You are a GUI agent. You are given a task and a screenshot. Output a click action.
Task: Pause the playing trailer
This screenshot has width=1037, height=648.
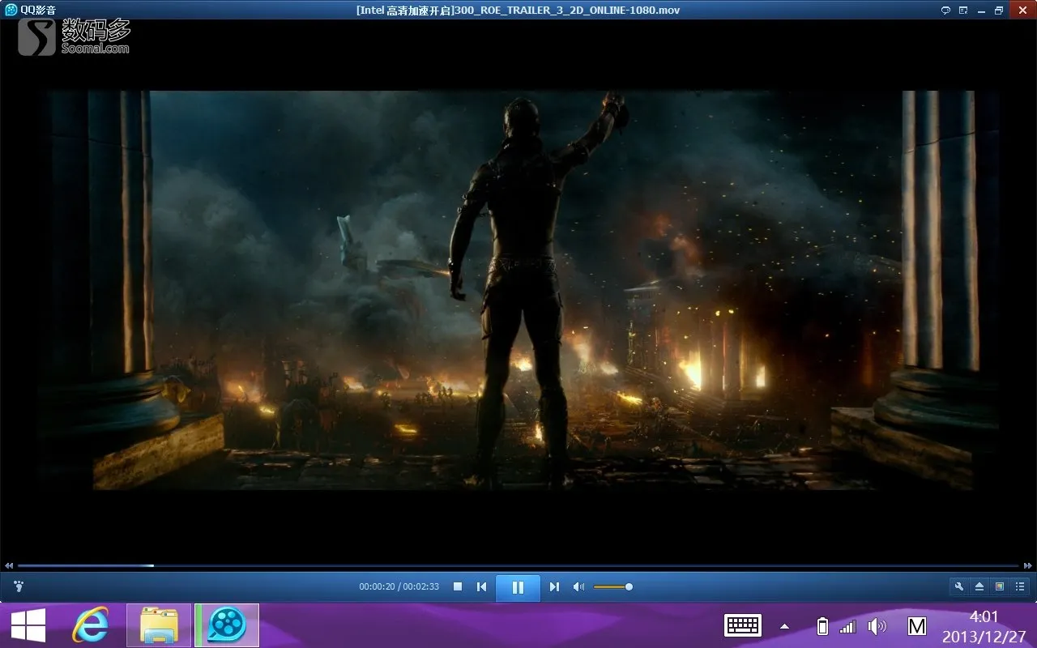click(518, 587)
